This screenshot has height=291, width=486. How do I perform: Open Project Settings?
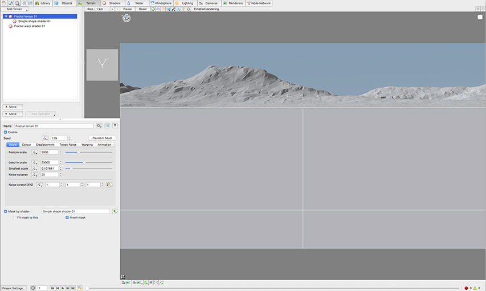[14, 288]
